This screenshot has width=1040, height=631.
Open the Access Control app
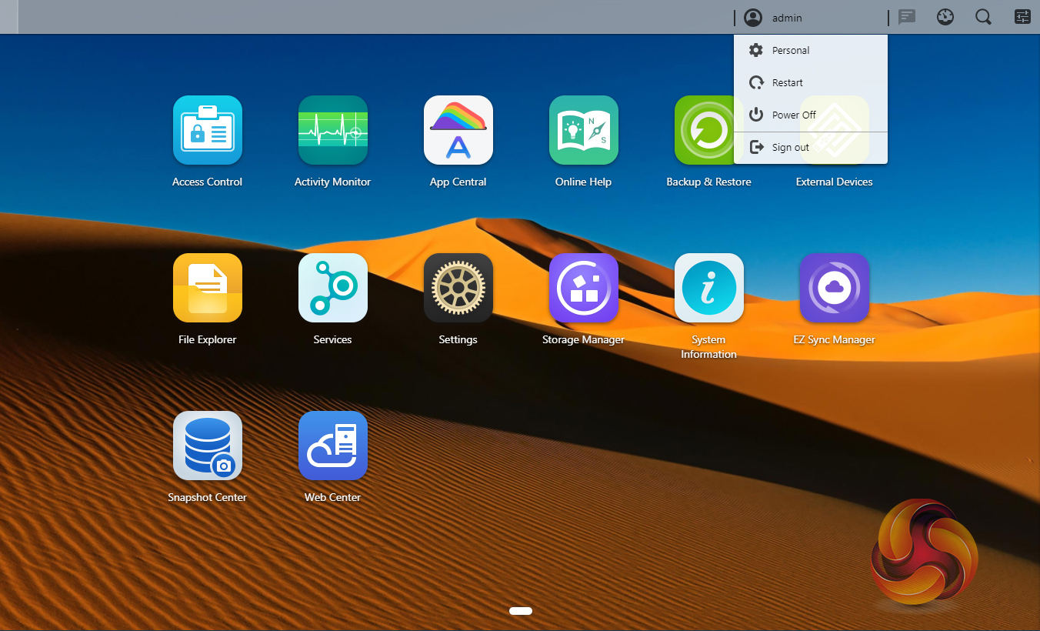click(208, 130)
